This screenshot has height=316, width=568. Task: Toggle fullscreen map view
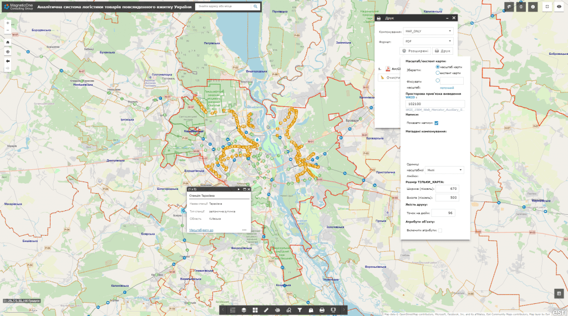547,7
